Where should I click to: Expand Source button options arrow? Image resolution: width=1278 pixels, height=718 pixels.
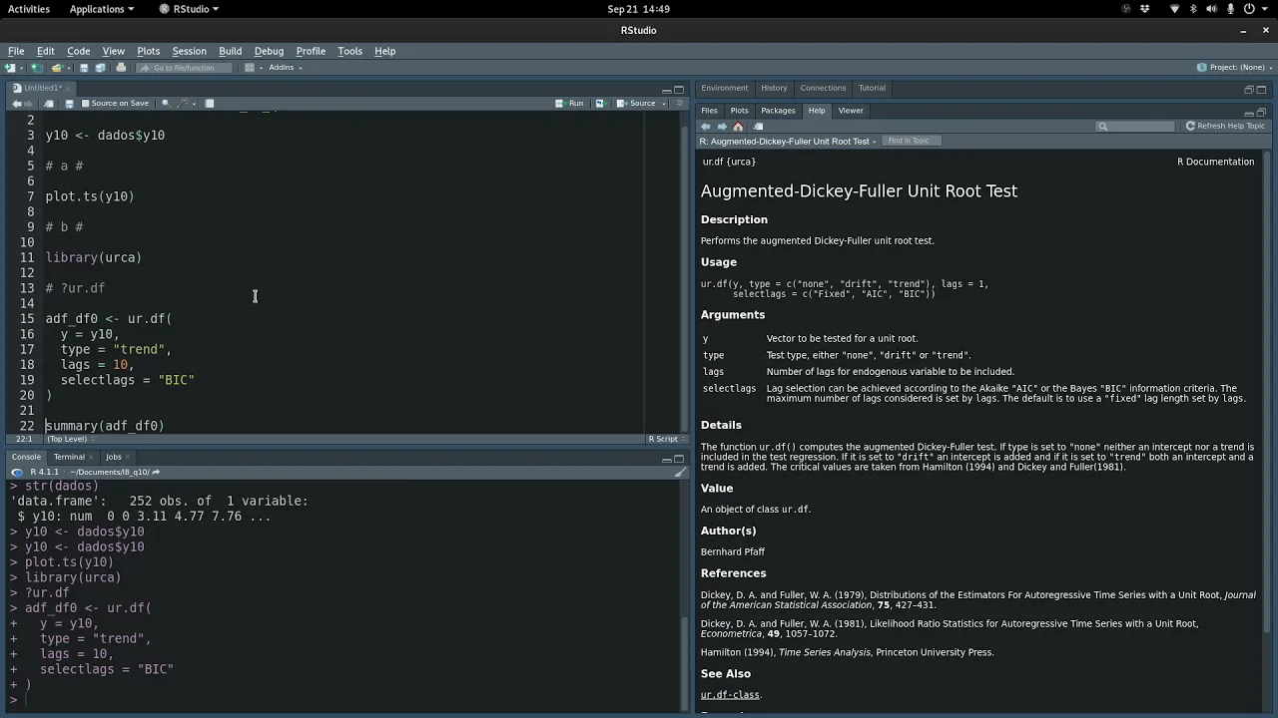(x=664, y=104)
